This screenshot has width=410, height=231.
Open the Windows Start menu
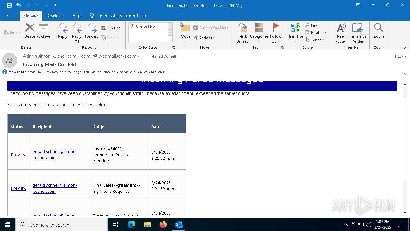click(8, 225)
